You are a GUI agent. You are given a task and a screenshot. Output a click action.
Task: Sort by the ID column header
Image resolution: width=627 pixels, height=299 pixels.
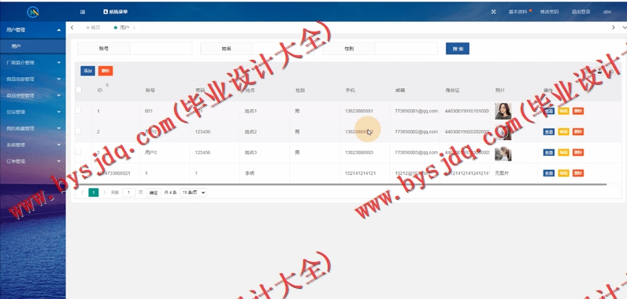coord(100,90)
